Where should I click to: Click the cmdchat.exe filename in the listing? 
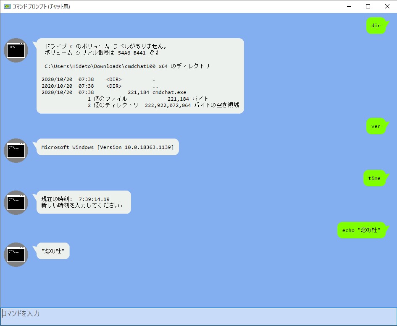pos(170,92)
